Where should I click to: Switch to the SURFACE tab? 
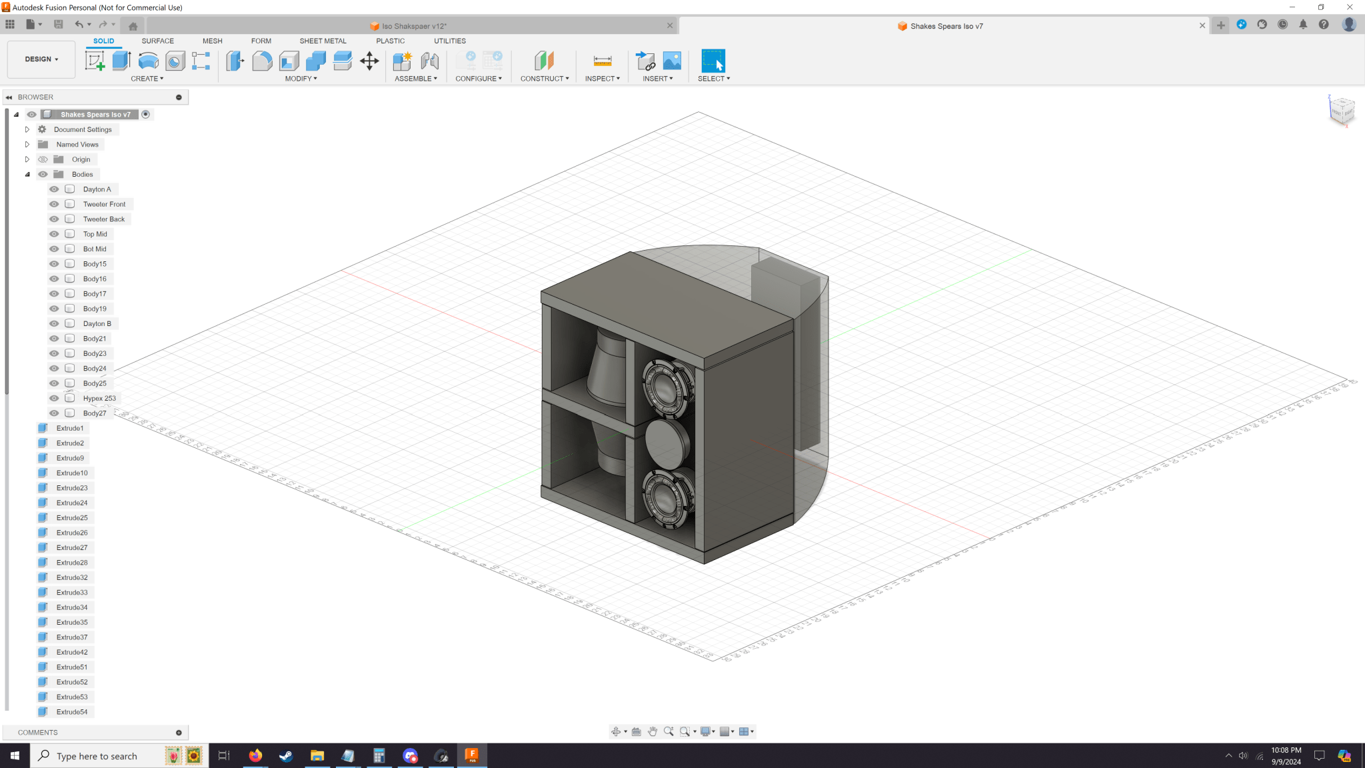pyautogui.click(x=157, y=41)
